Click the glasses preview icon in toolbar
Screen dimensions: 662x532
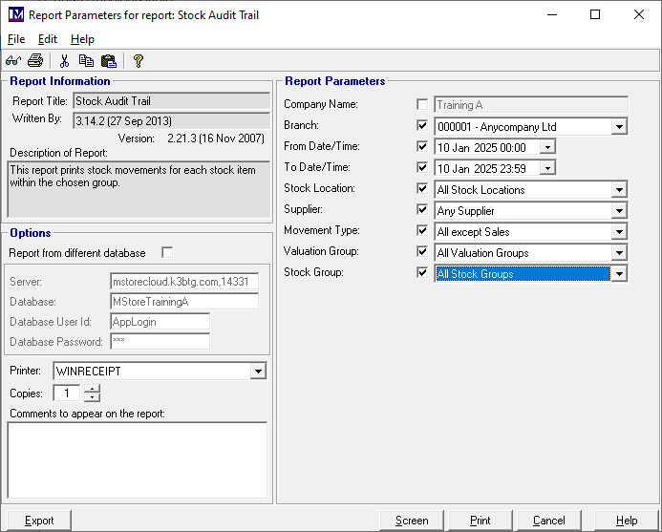pos(13,61)
